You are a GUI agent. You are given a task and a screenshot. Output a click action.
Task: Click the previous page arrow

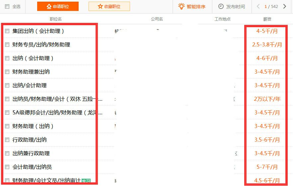(258, 6)
